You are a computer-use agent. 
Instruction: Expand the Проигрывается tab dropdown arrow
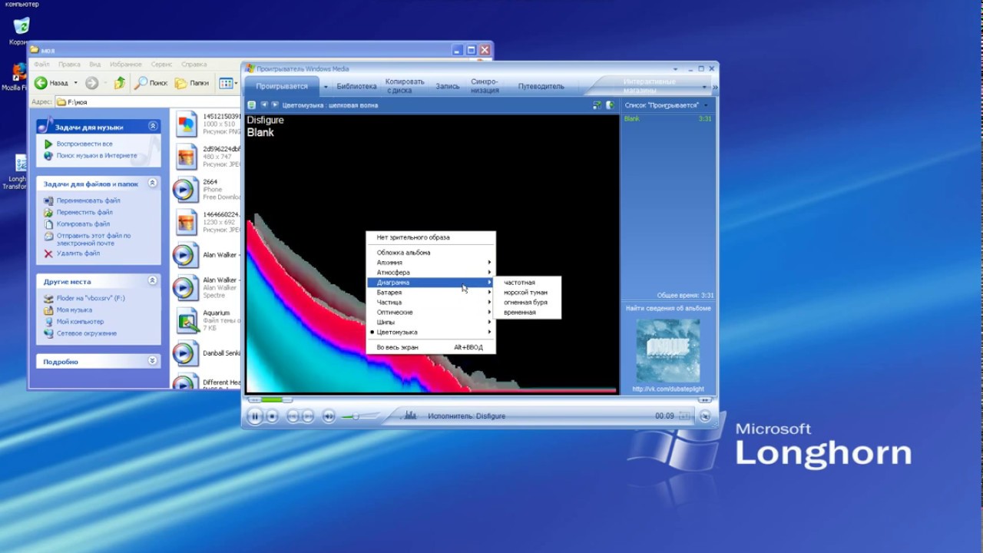click(x=326, y=87)
